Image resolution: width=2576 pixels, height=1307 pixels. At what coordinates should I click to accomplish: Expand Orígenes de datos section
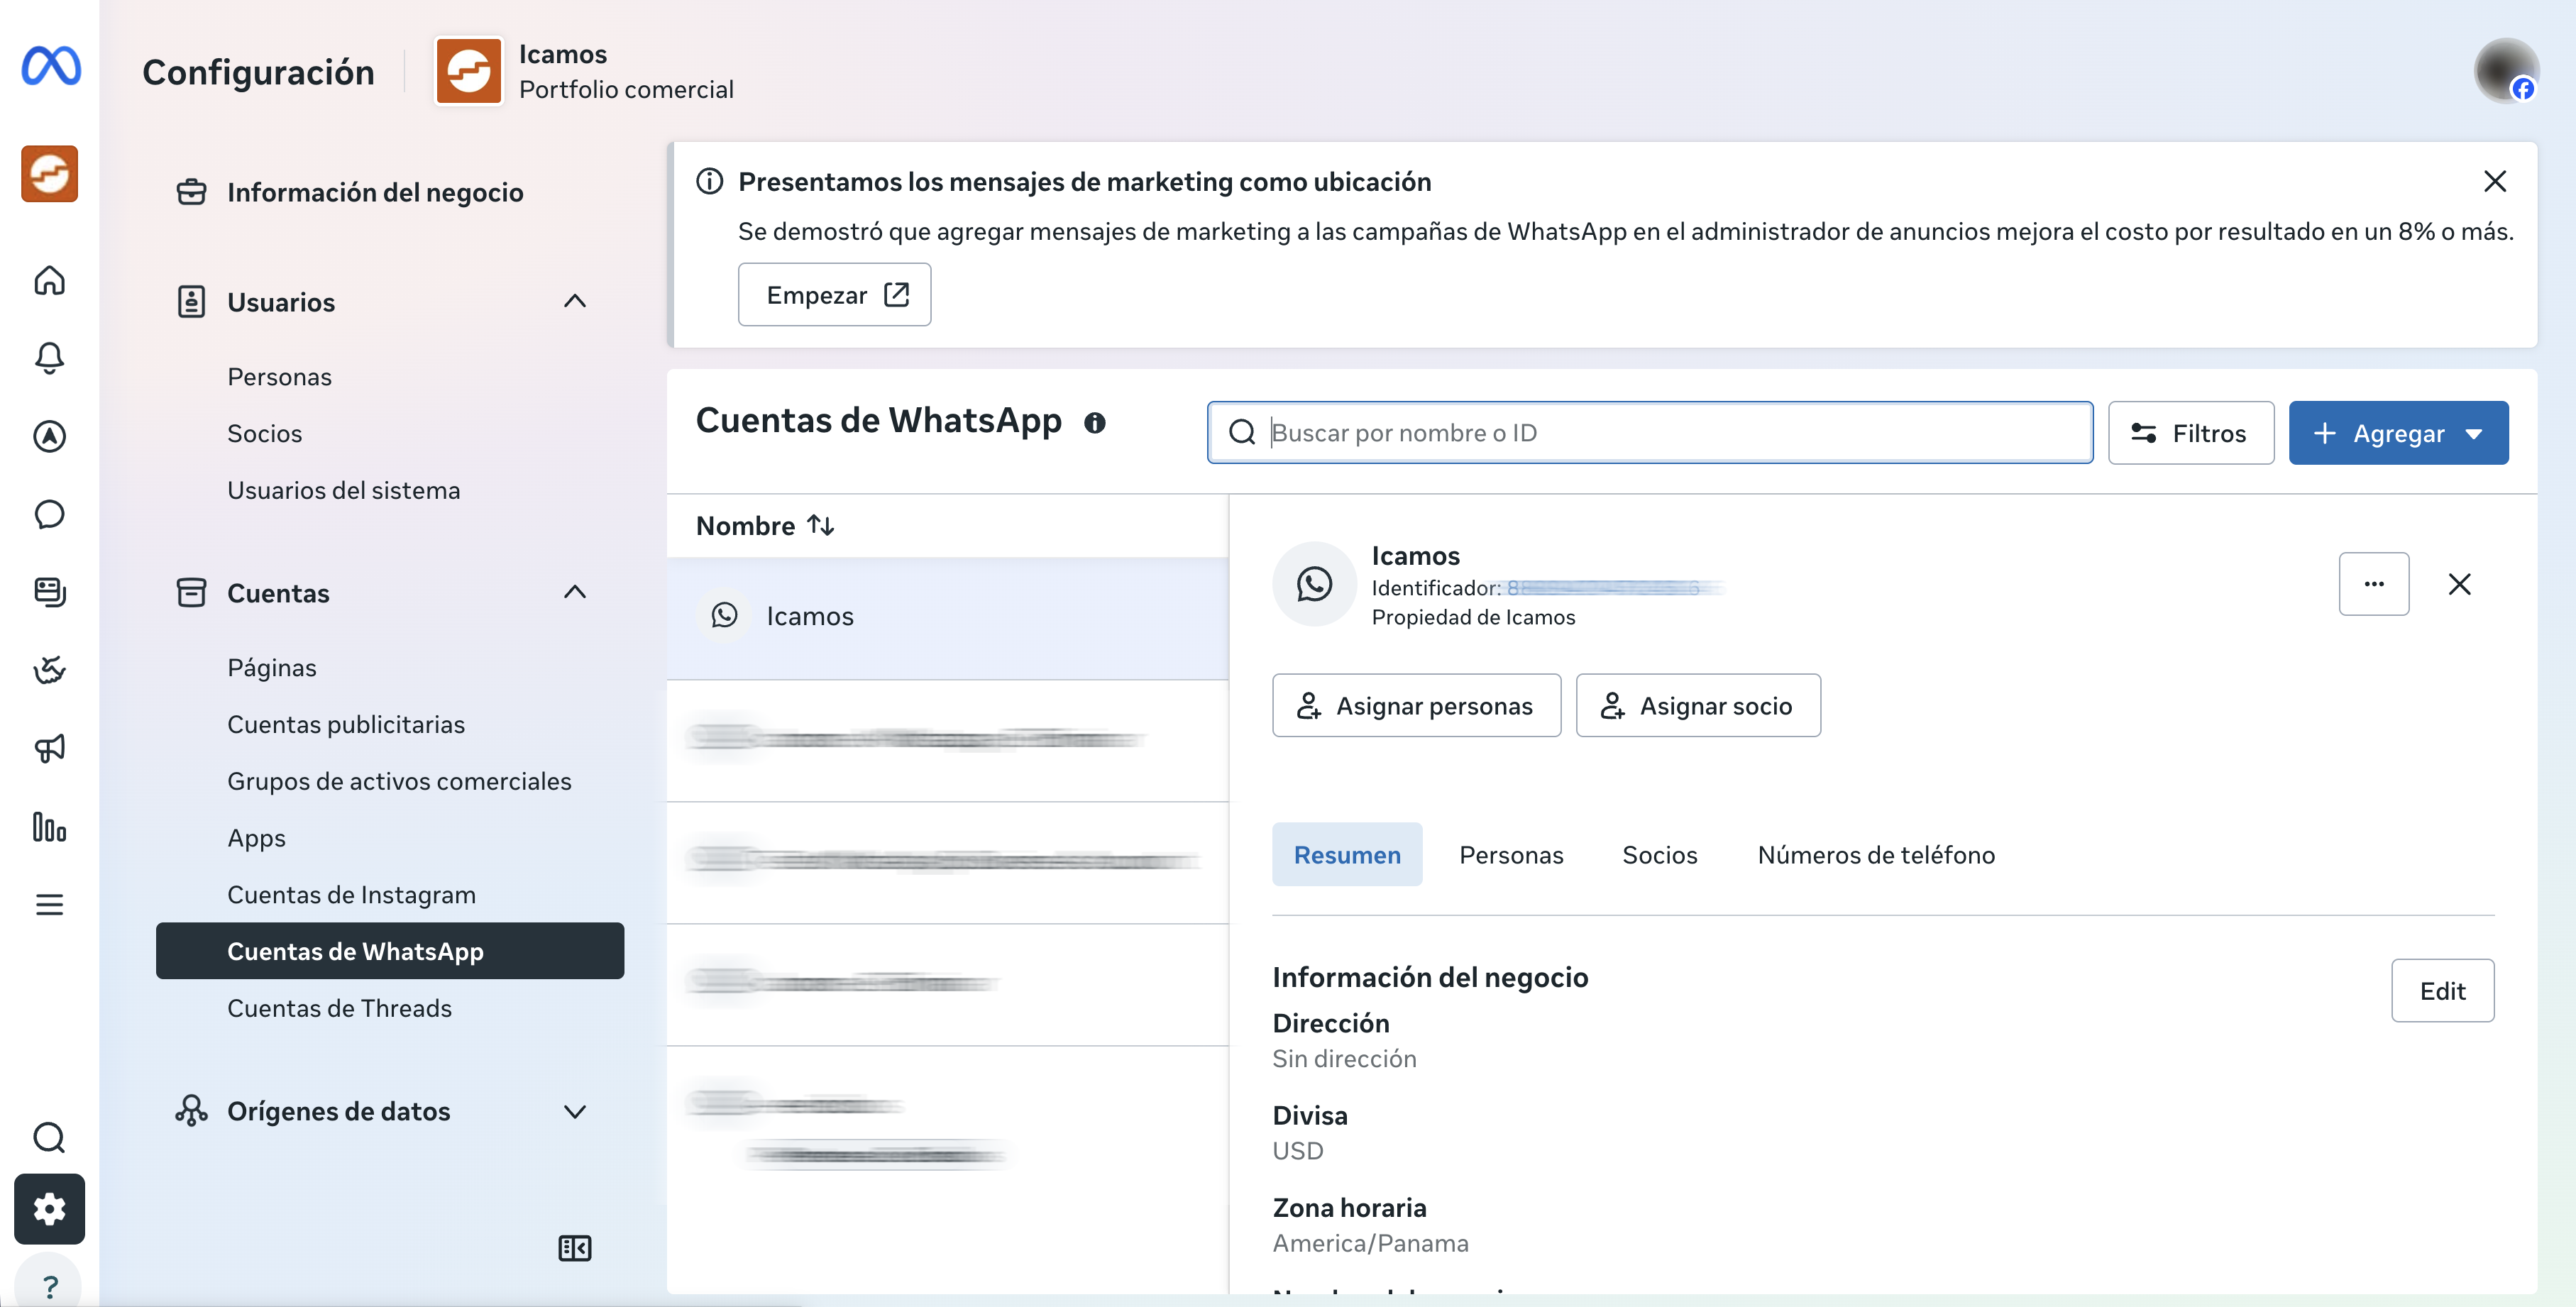click(574, 1111)
